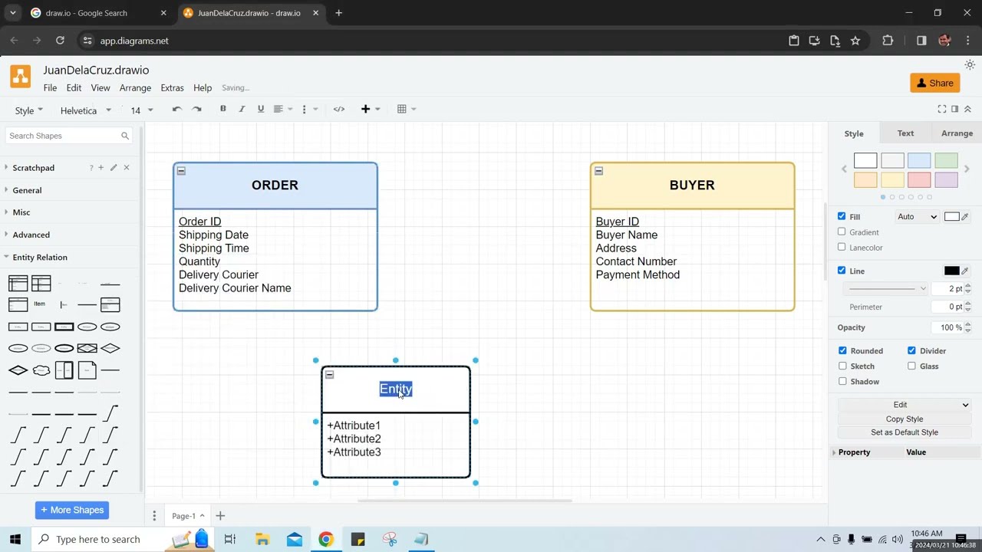Click Set as Default Style
This screenshot has width=982, height=552.
pos(905,432)
